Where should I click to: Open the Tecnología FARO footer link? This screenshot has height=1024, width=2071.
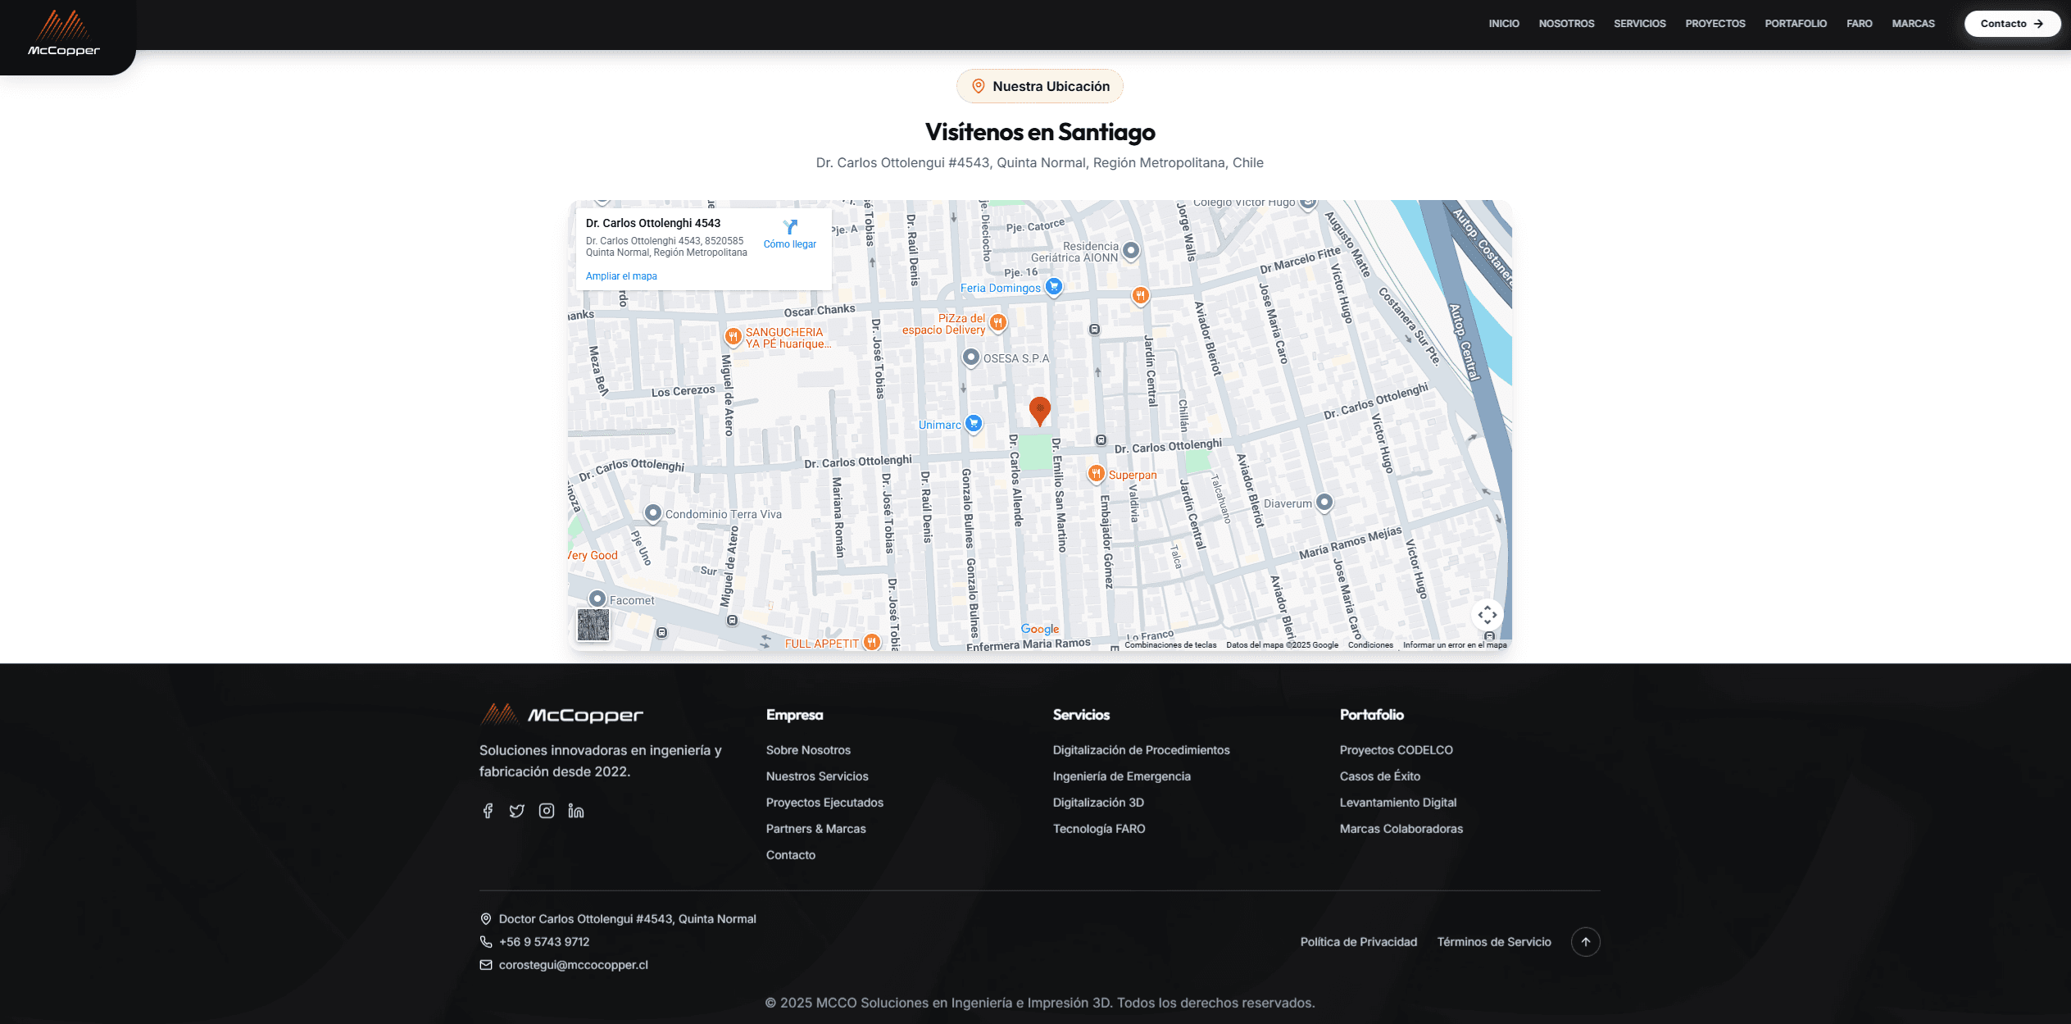coord(1099,829)
